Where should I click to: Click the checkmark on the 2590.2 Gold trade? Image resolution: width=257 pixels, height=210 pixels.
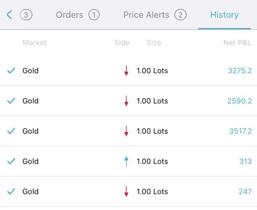coord(11,101)
